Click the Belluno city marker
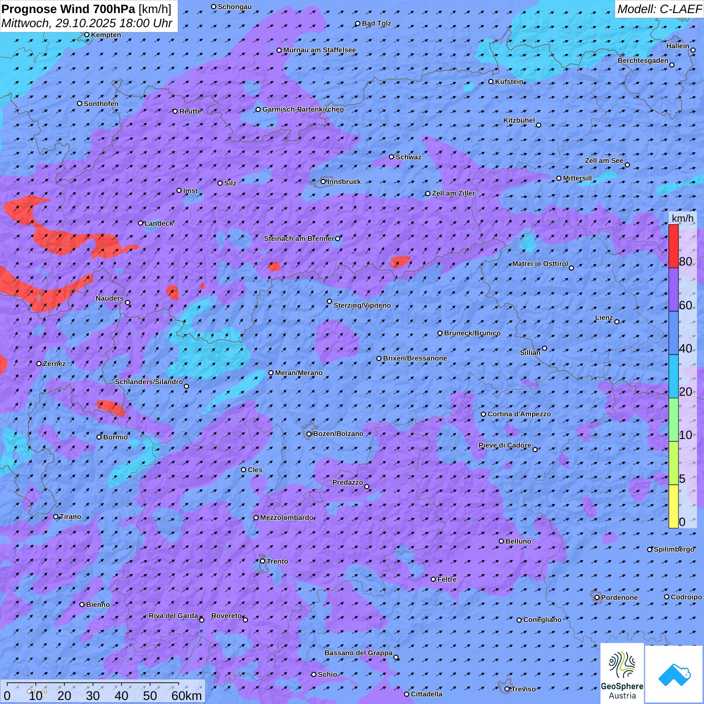Screen dimensions: 704x704 click(501, 541)
